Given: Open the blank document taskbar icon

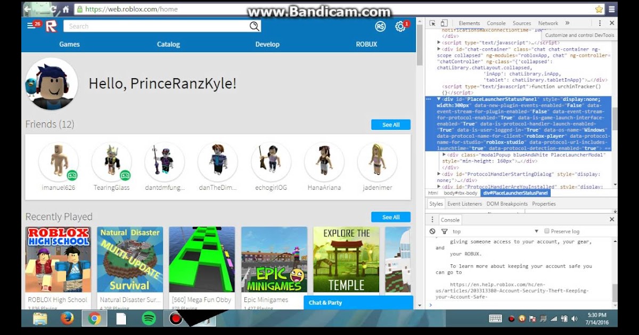Looking at the screenshot, I should [x=121, y=319].
